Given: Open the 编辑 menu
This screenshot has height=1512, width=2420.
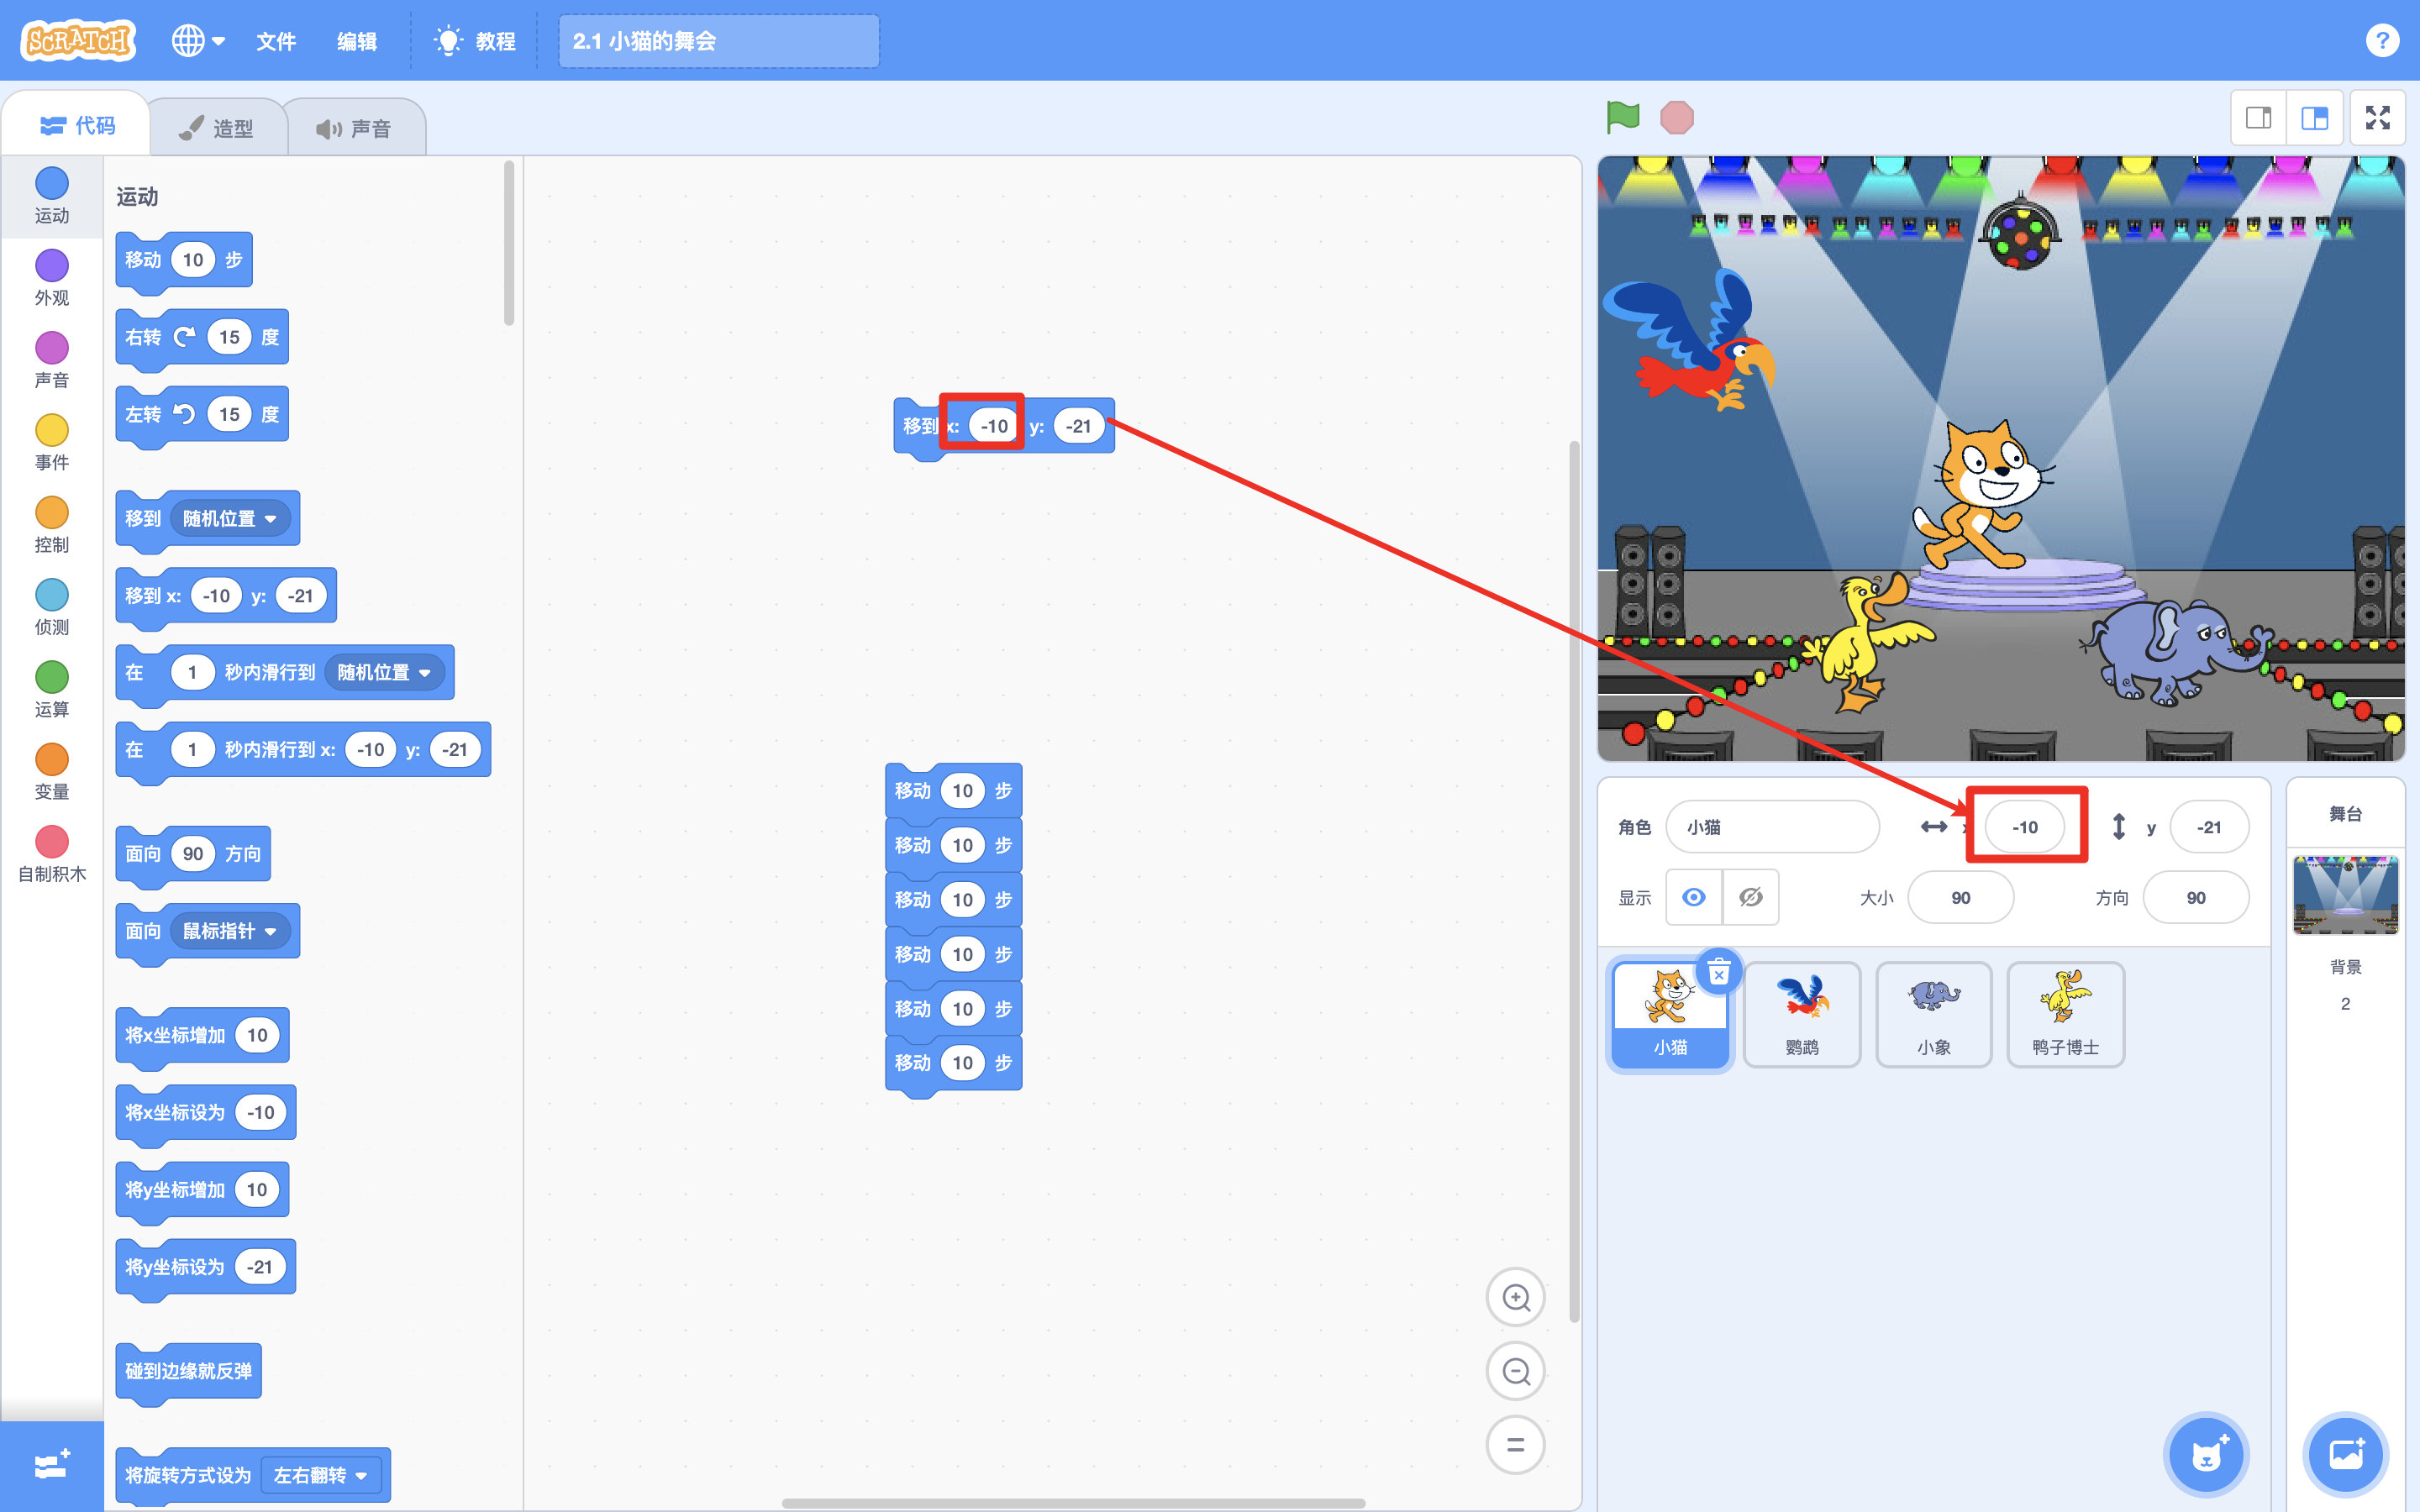Looking at the screenshot, I should [x=357, y=41].
